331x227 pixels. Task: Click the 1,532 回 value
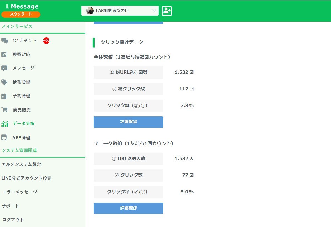click(x=184, y=72)
